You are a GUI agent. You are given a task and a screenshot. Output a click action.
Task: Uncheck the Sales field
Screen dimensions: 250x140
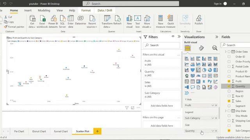point(229,101)
